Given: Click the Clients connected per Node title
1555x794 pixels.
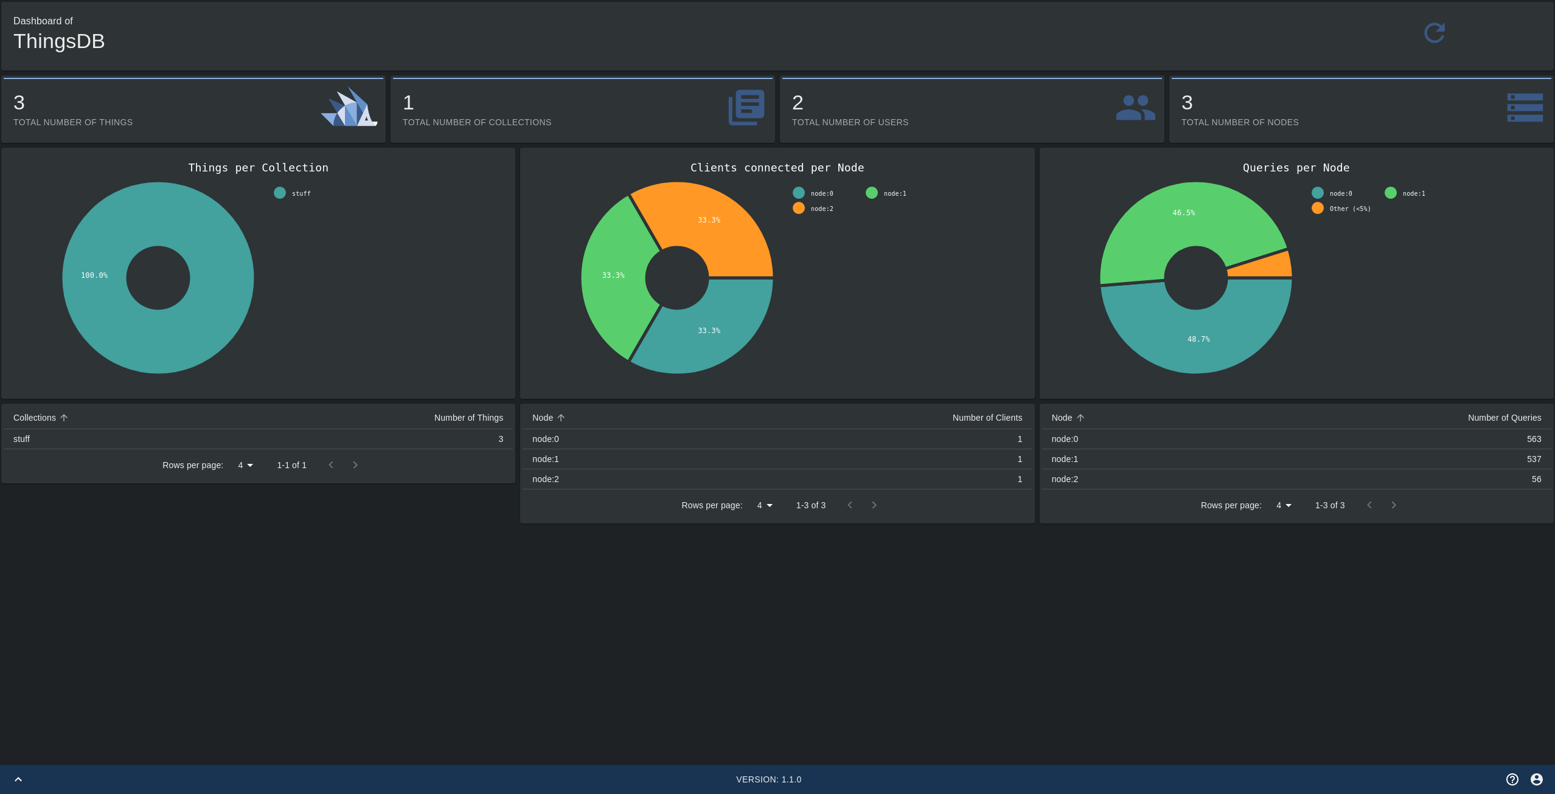Looking at the screenshot, I should click(x=777, y=168).
